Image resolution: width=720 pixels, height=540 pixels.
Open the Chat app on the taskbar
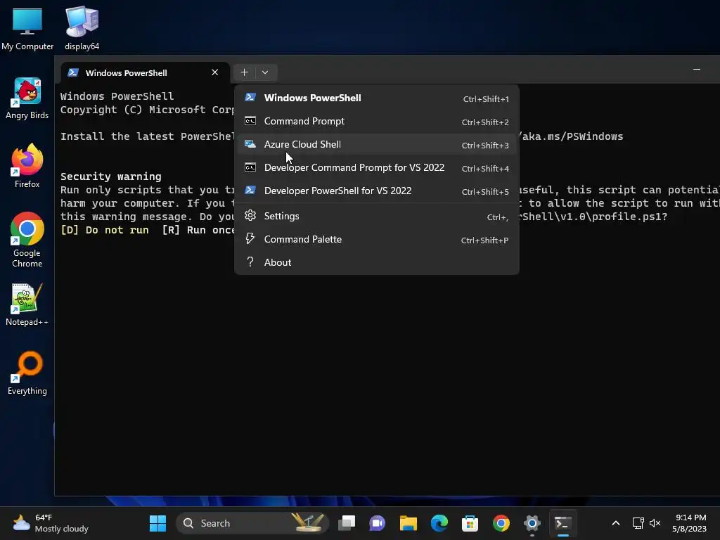(x=378, y=523)
